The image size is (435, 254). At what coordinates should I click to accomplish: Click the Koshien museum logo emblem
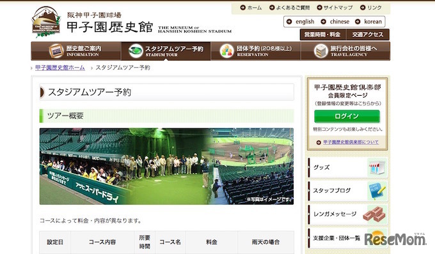(46, 22)
